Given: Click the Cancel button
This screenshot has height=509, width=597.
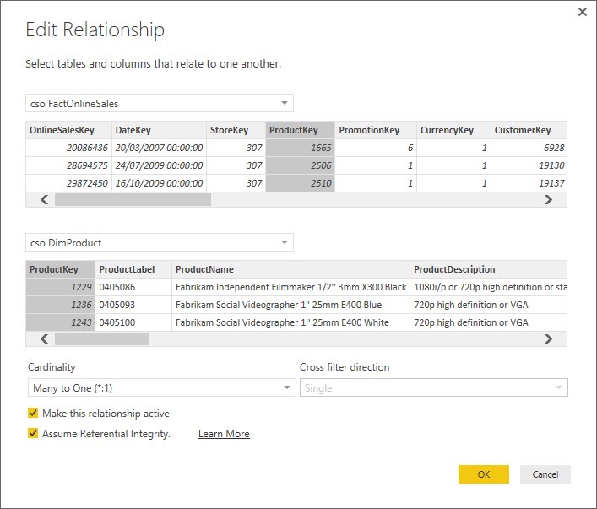Looking at the screenshot, I should pyautogui.click(x=545, y=474).
